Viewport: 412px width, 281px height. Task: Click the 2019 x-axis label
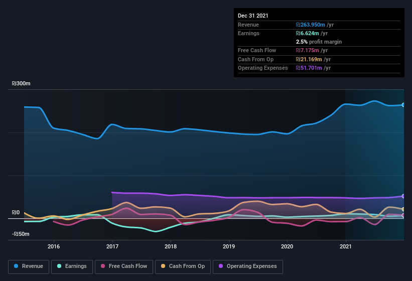pos(229,246)
